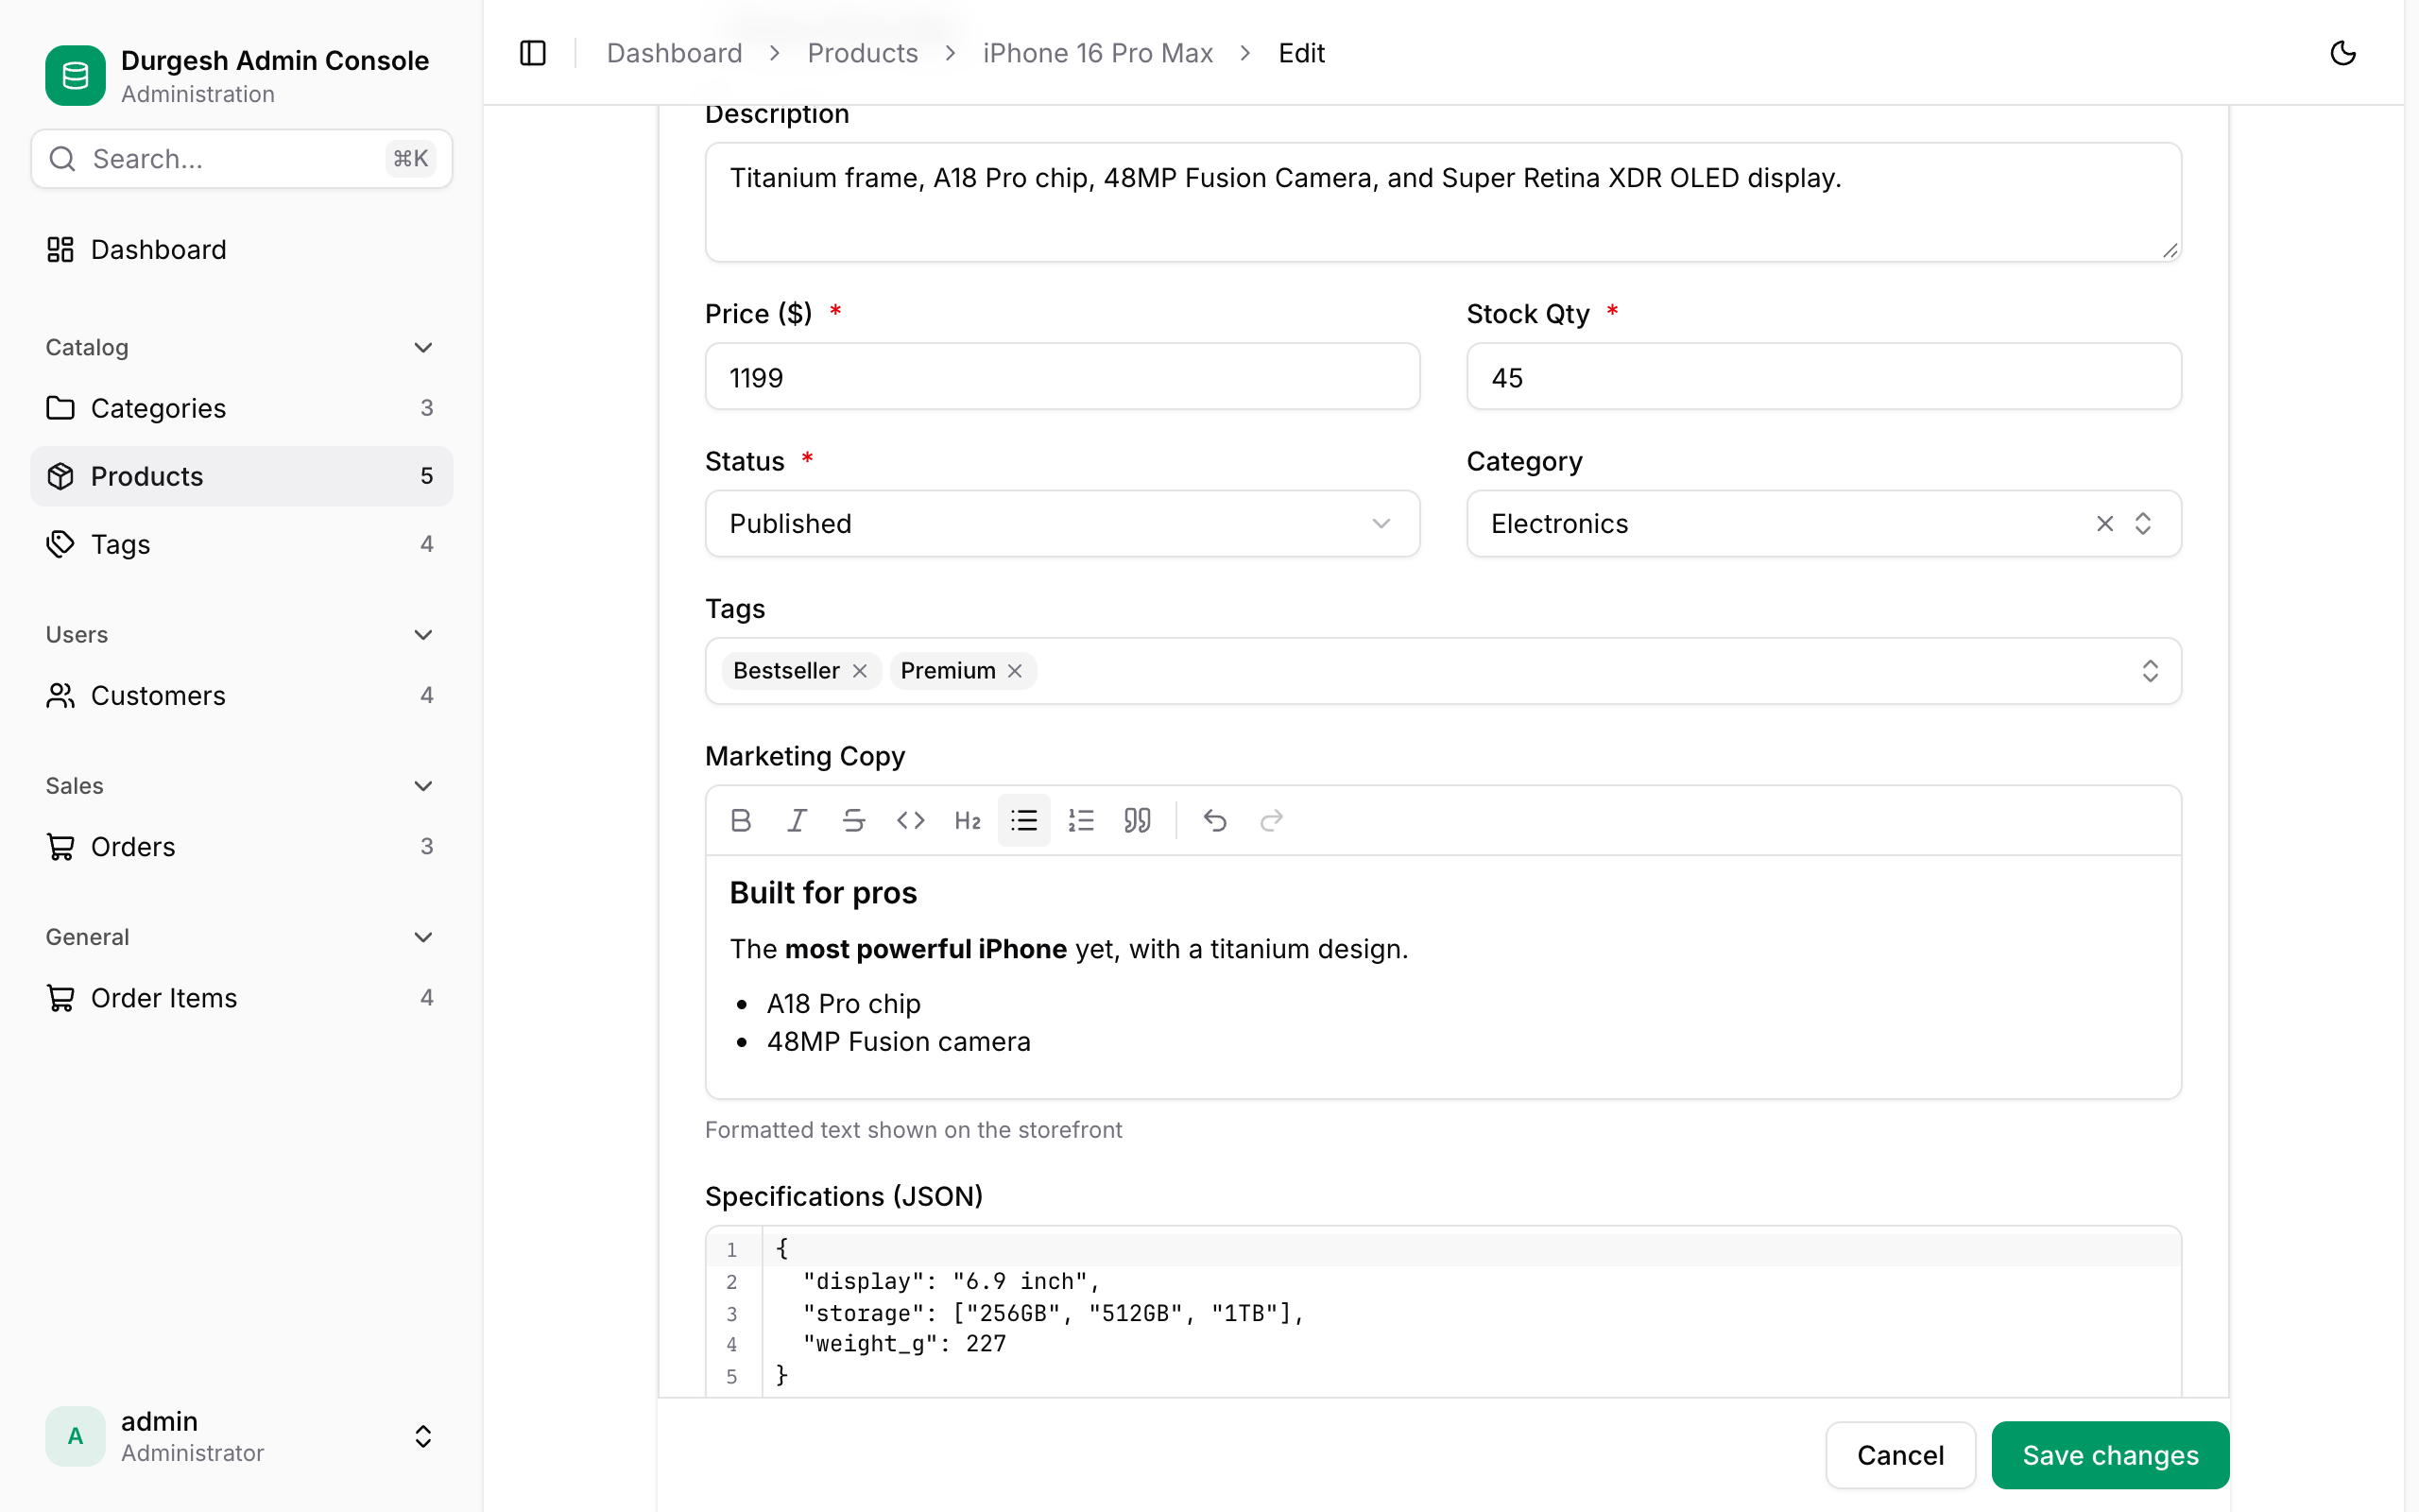Screen dimensions: 2419x1512
Task: Toggle bullet list in editor
Action: (1023, 821)
